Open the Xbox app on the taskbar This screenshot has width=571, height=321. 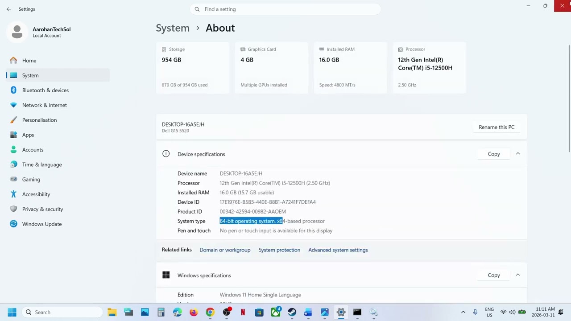click(276, 312)
